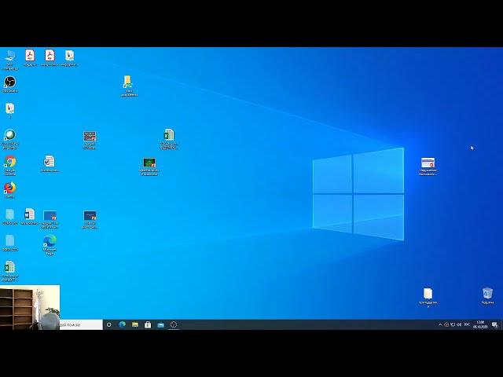This screenshot has width=503, height=377.
Task: Select the green globe application shortcut
Action: point(10,139)
